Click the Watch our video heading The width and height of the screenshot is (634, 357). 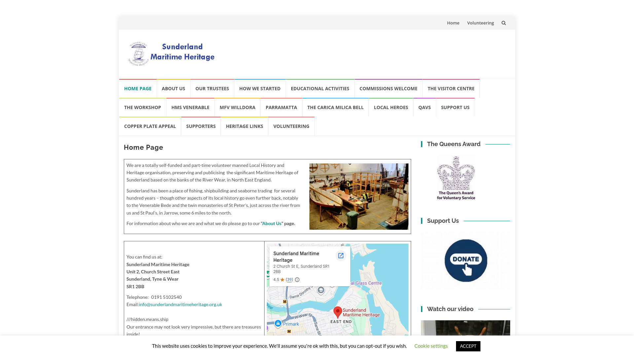point(450,309)
